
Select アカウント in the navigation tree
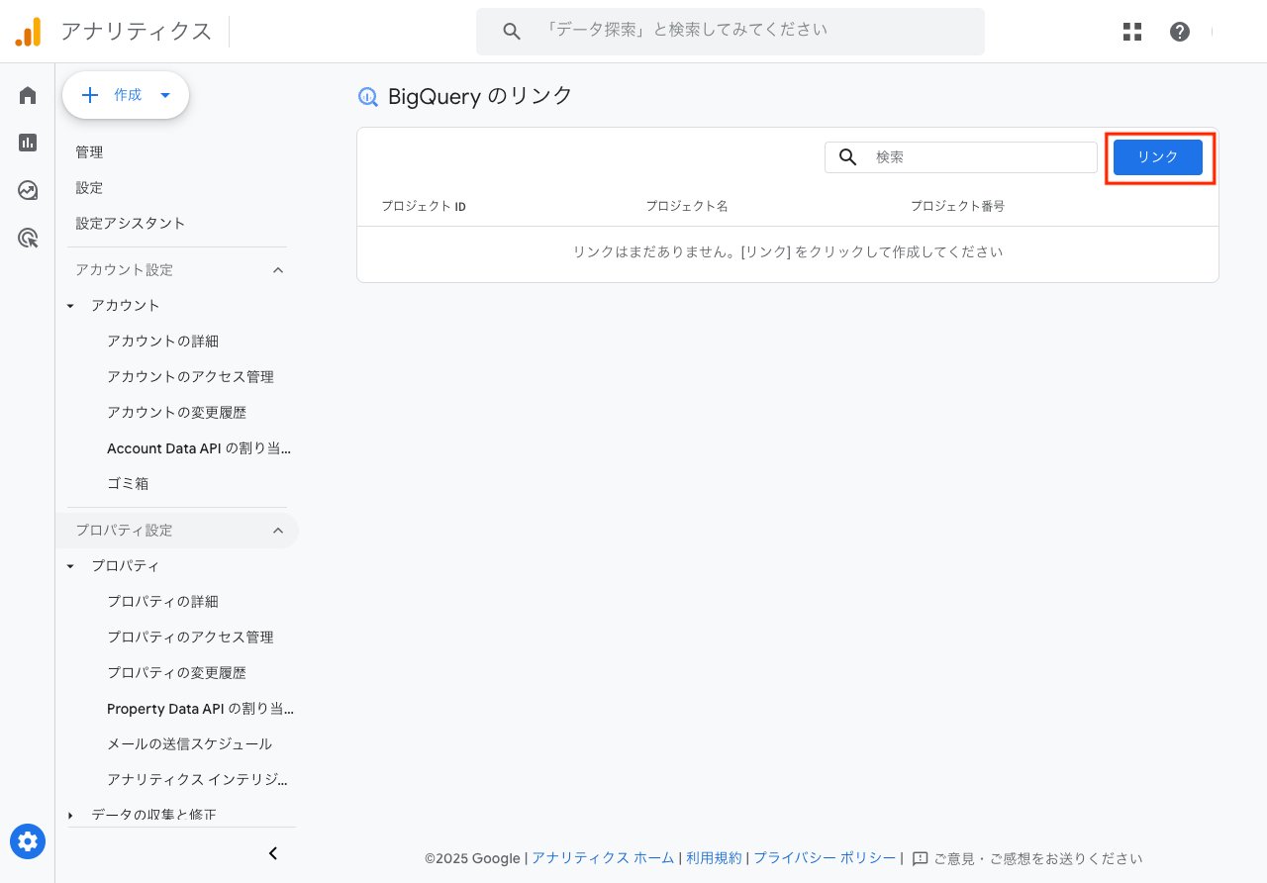click(125, 305)
